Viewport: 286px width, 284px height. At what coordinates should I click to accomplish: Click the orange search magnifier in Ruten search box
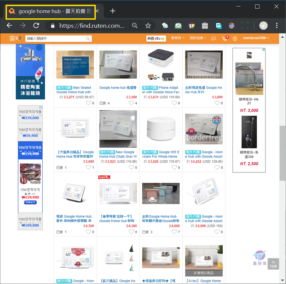(87, 39)
